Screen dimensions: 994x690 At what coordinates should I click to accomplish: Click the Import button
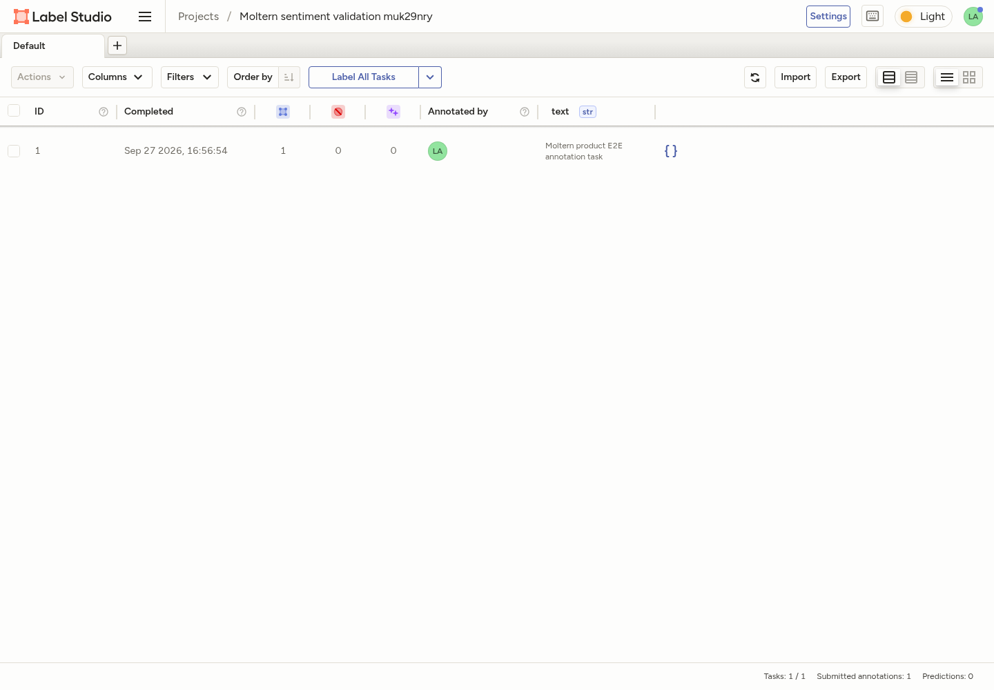[x=795, y=77]
